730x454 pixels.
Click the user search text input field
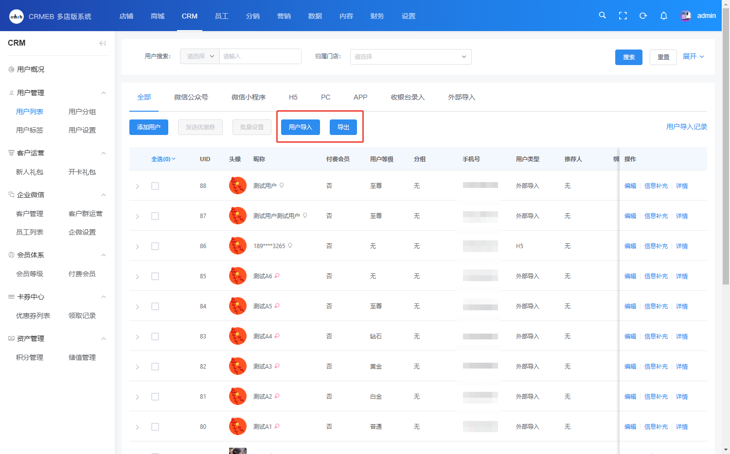click(x=260, y=56)
